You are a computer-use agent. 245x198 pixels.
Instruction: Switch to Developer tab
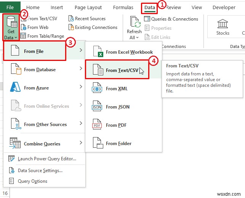tap(224, 8)
